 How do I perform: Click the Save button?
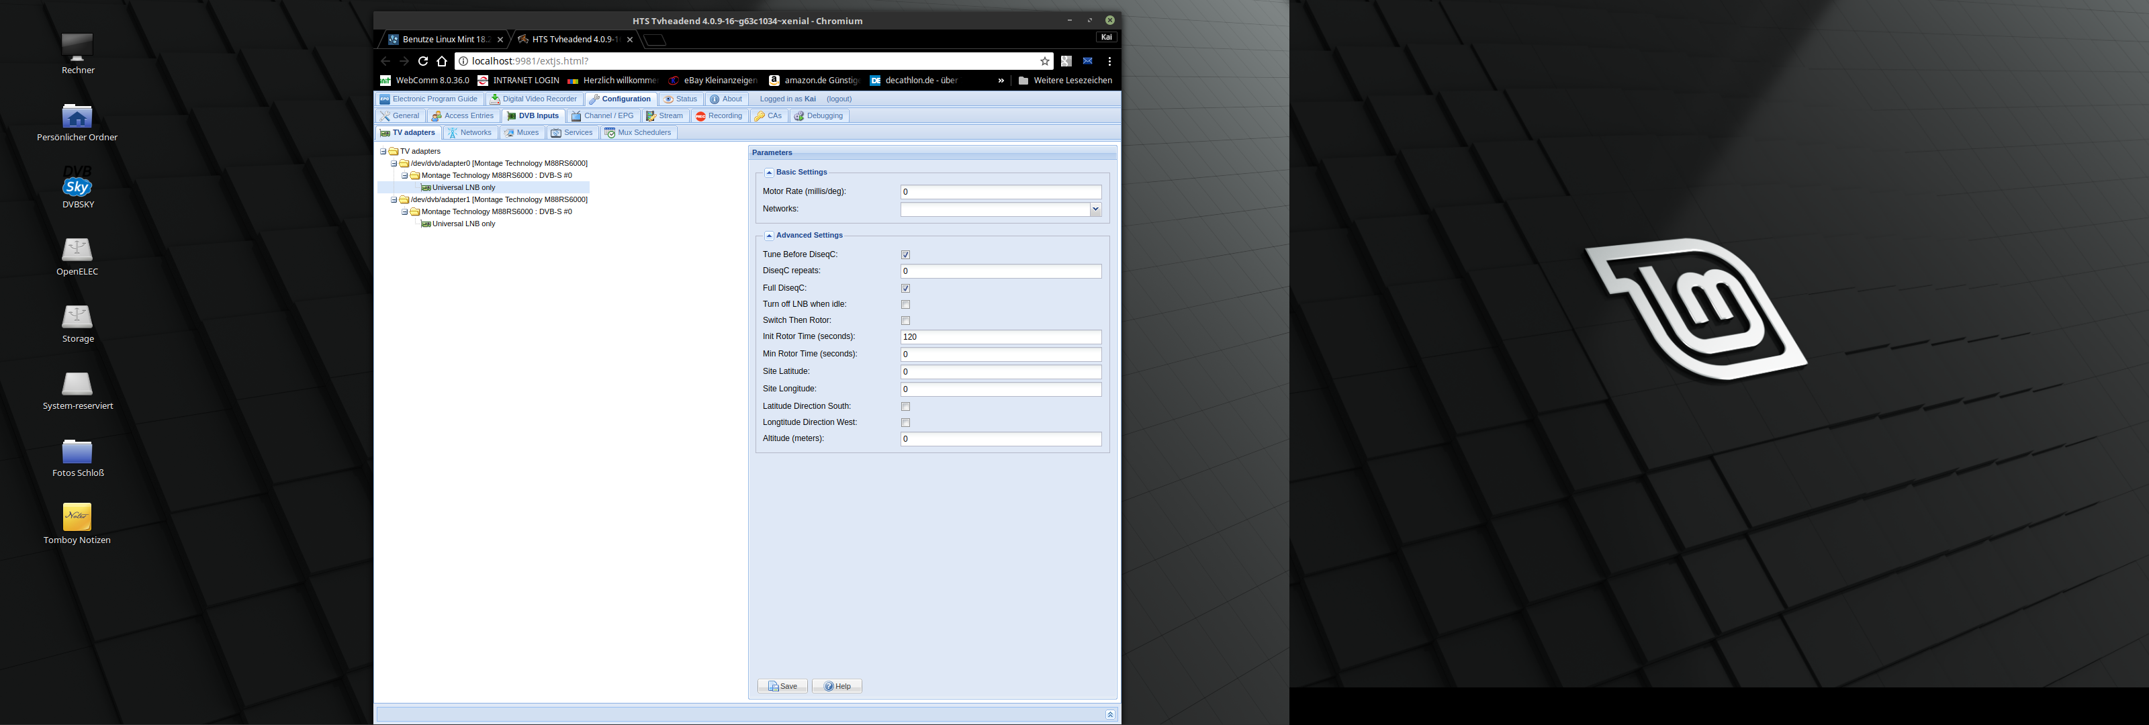pyautogui.click(x=782, y=686)
